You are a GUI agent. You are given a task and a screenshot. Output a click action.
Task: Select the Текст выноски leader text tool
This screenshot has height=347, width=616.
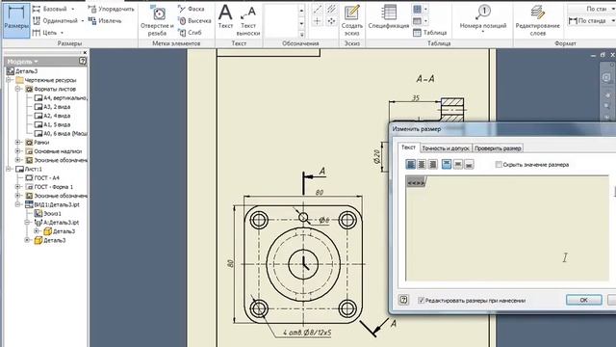(x=248, y=21)
